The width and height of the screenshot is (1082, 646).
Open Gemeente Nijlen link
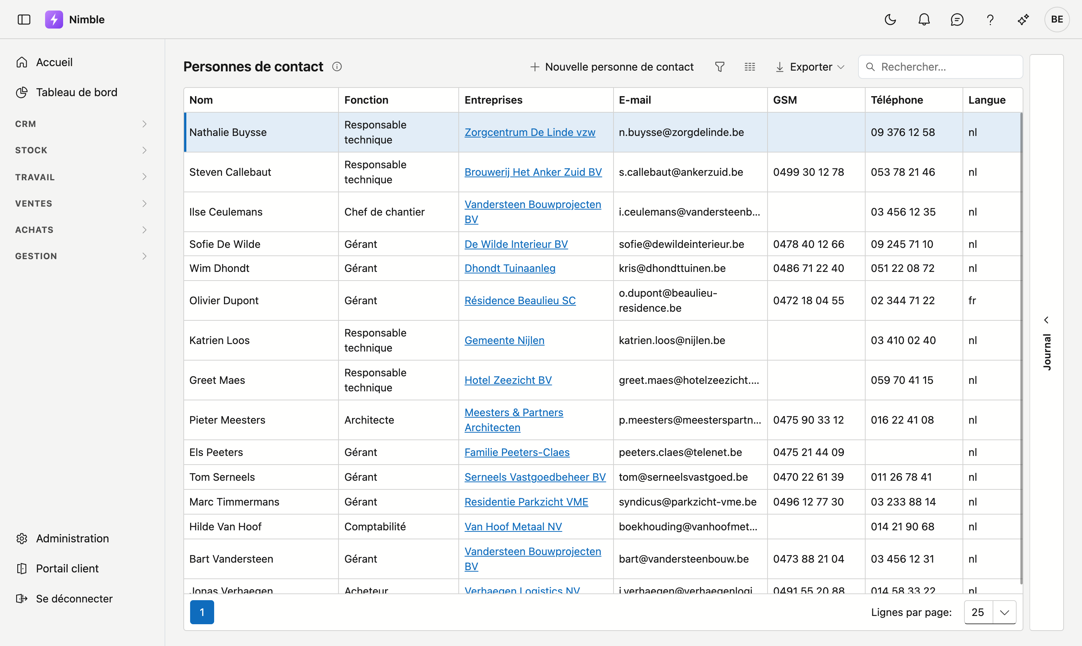(504, 340)
